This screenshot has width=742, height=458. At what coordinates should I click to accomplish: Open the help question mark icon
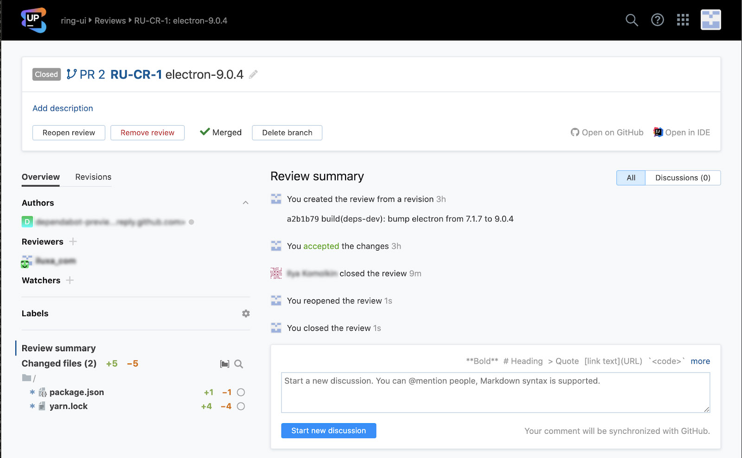657,20
